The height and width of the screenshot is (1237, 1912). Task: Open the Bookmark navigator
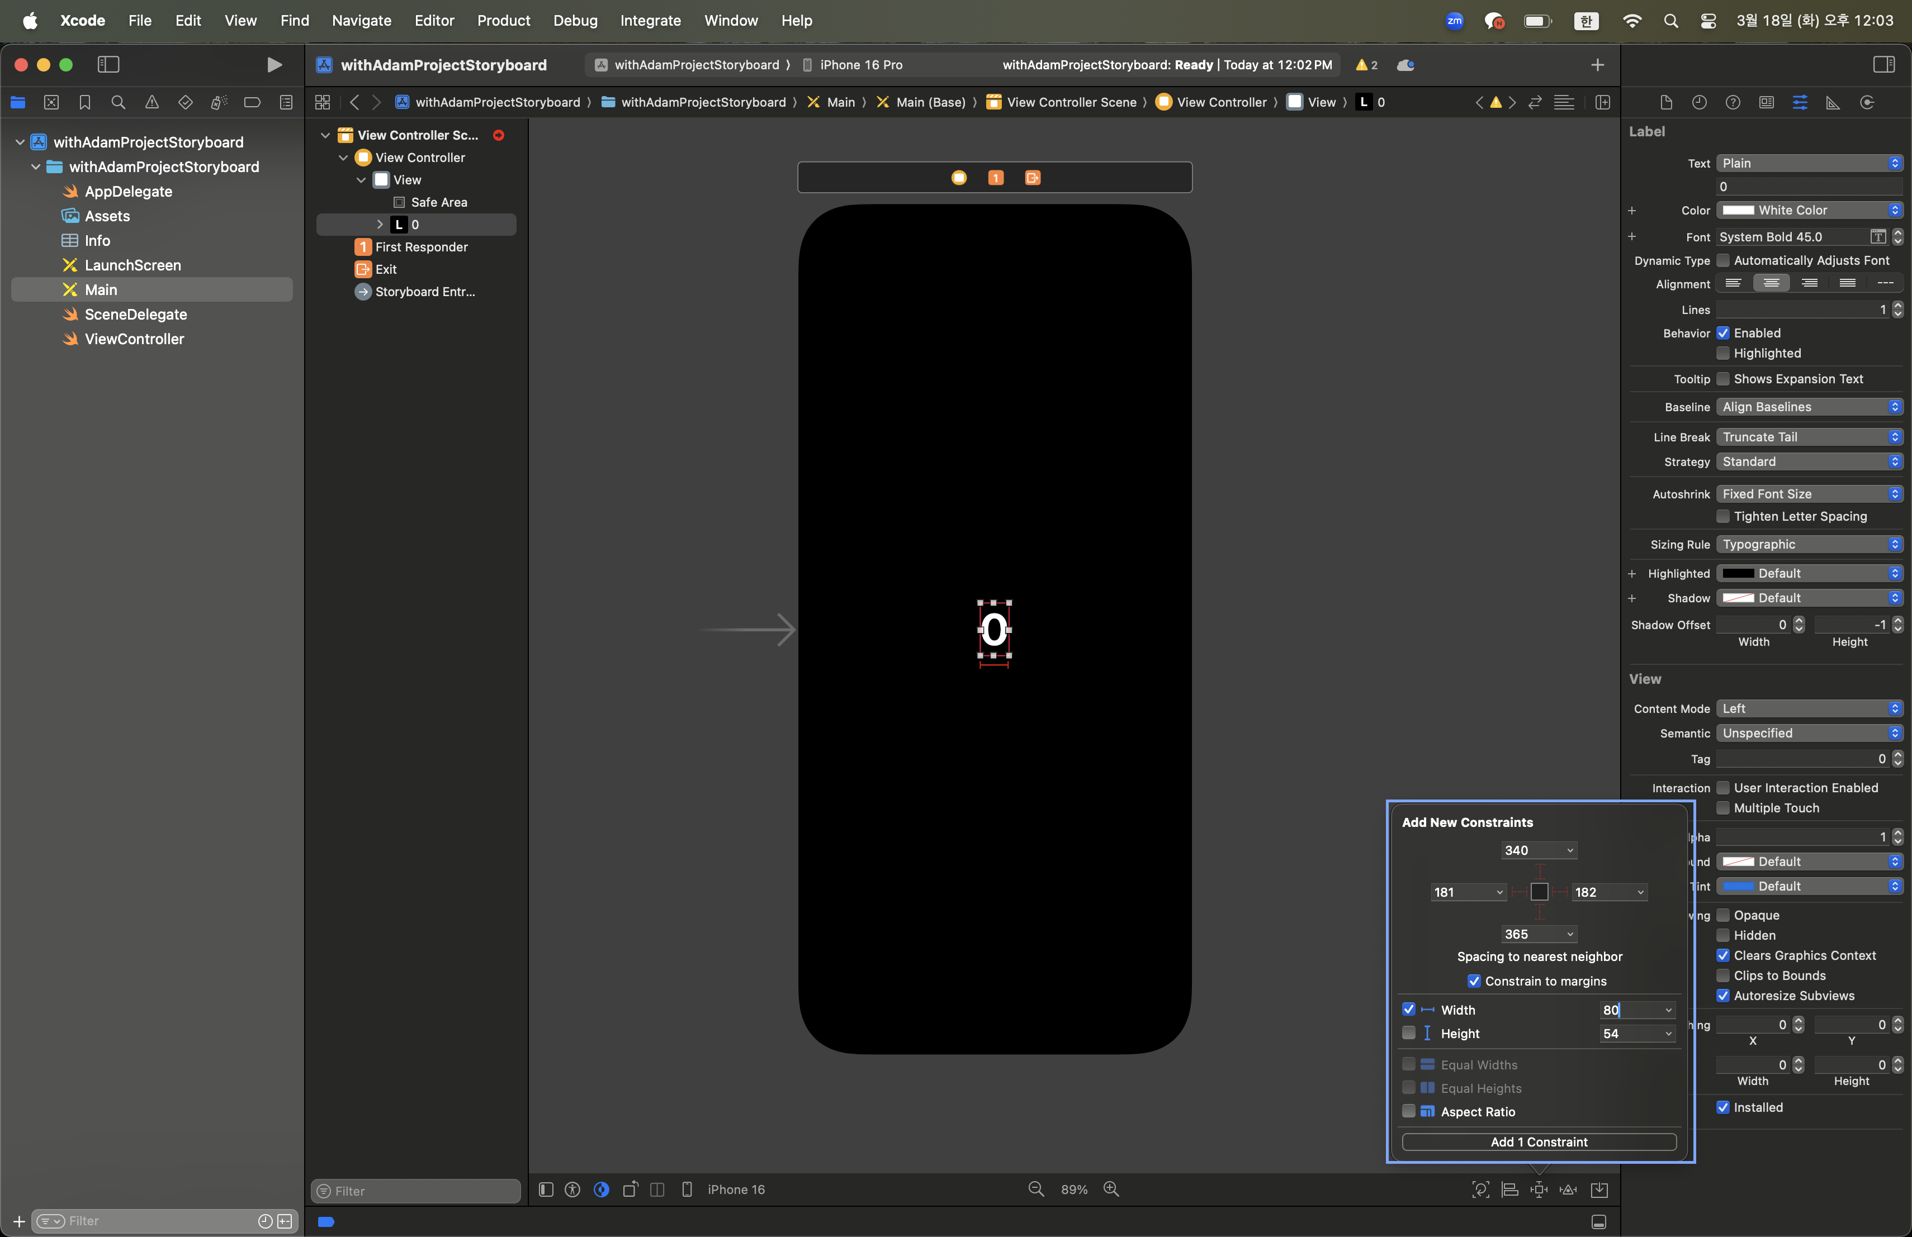coord(85,102)
